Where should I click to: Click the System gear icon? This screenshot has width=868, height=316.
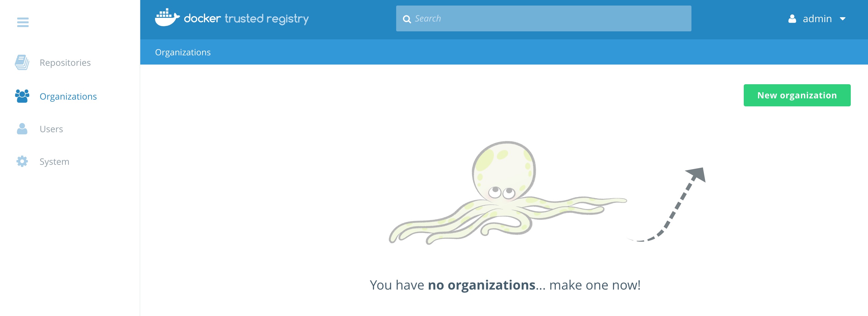22,161
